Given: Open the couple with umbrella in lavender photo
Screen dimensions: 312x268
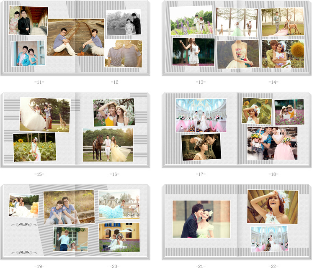Looking at the screenshot, I should coord(119,237).
